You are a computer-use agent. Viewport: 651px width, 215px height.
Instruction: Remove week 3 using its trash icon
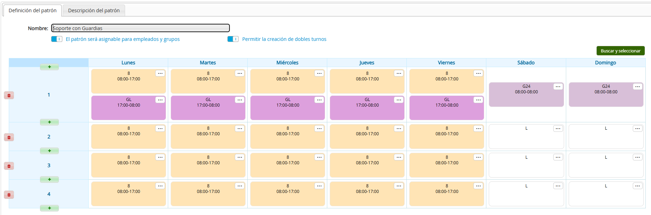[x=9, y=166]
